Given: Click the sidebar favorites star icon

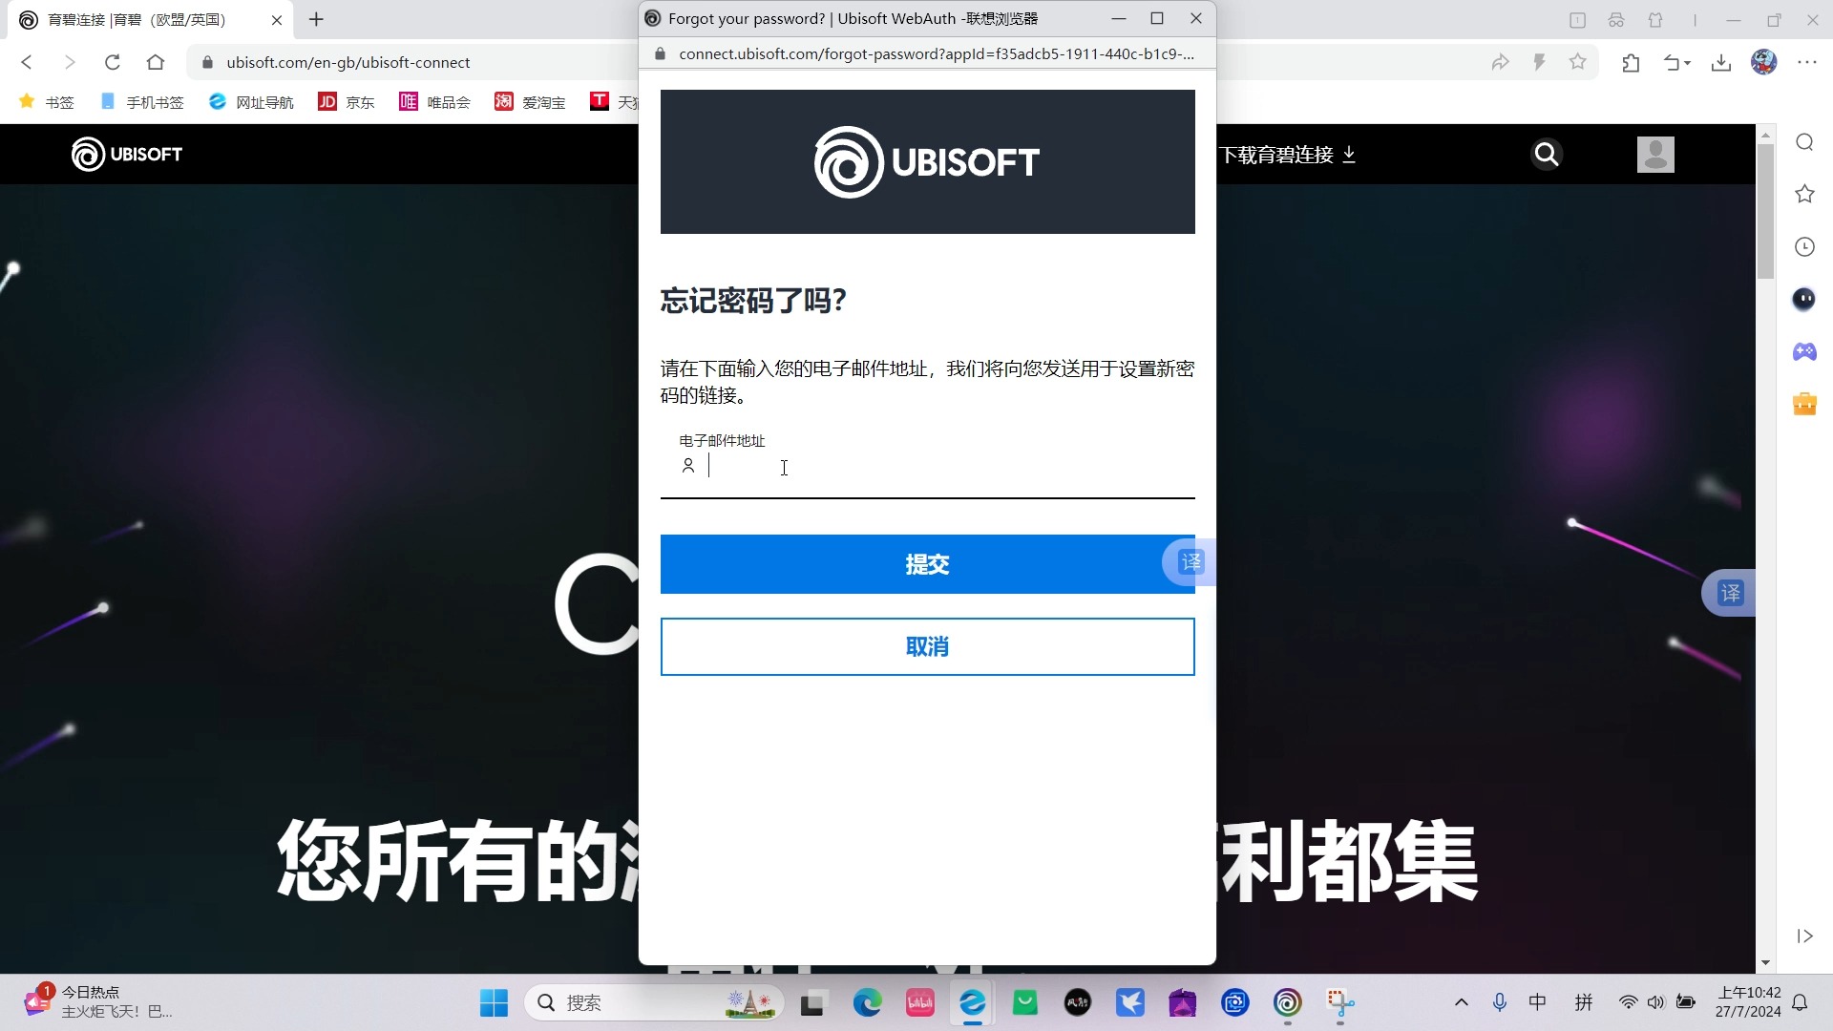Looking at the screenshot, I should coord(1804,195).
